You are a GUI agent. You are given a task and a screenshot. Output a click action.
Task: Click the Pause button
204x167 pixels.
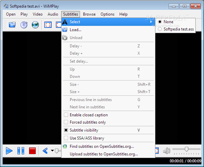point(21,151)
